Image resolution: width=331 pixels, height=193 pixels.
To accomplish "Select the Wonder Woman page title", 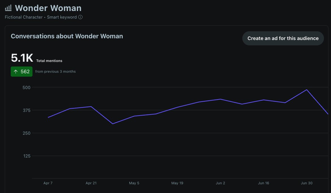I will [48, 8].
